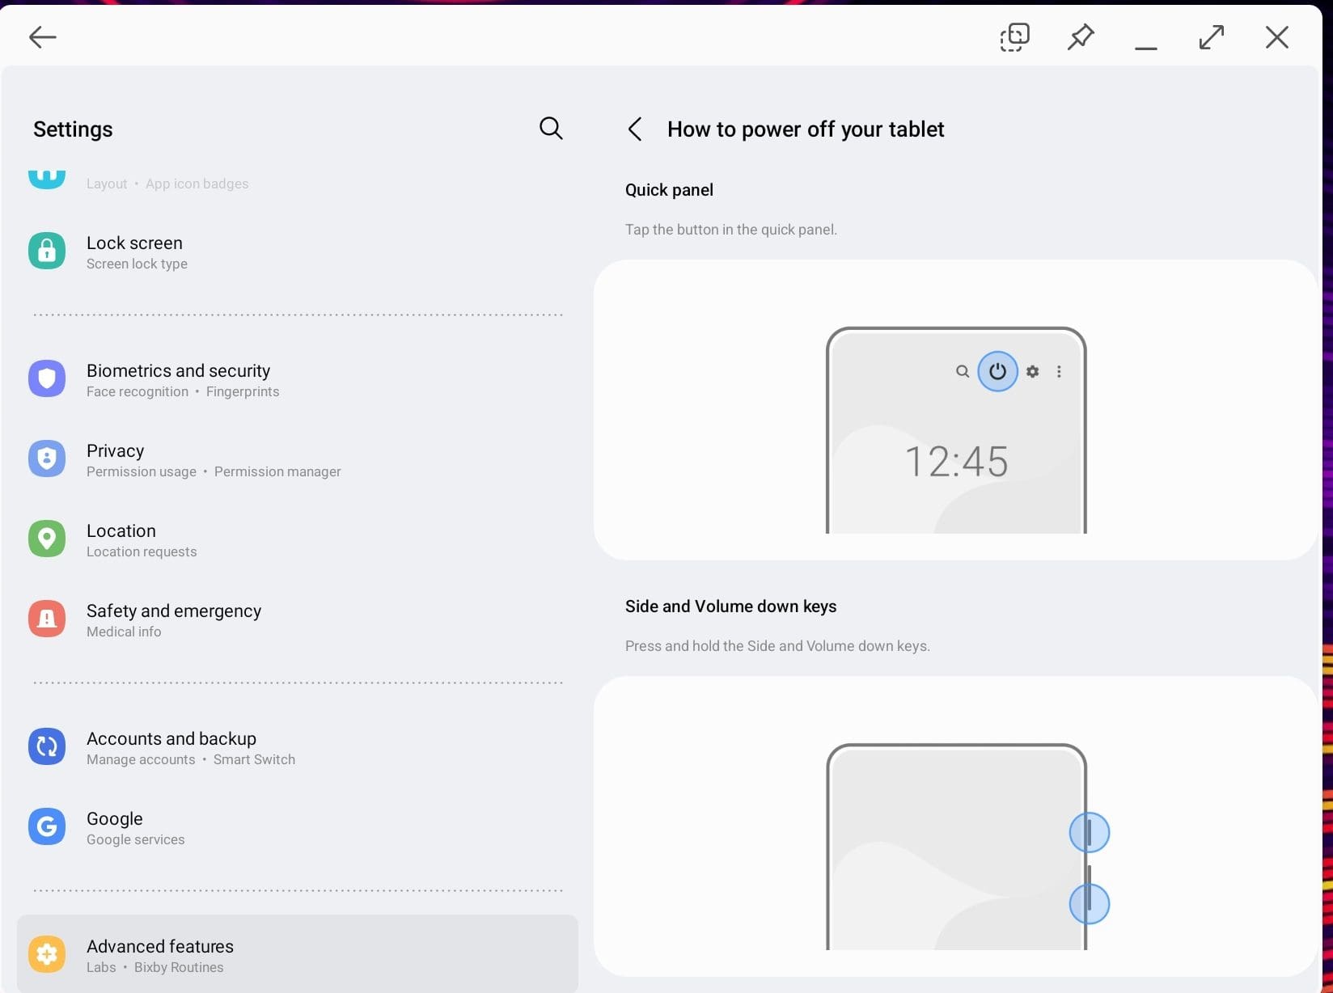Click 'Permission manager' subtitle text

pyautogui.click(x=277, y=471)
